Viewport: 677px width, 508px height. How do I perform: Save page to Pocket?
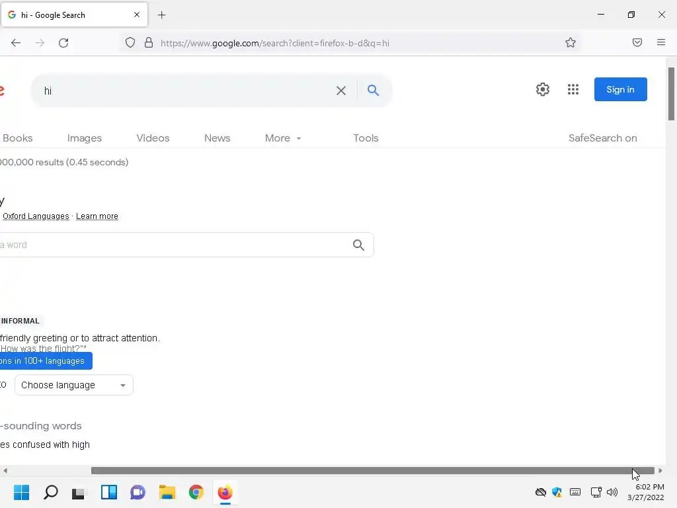637,42
